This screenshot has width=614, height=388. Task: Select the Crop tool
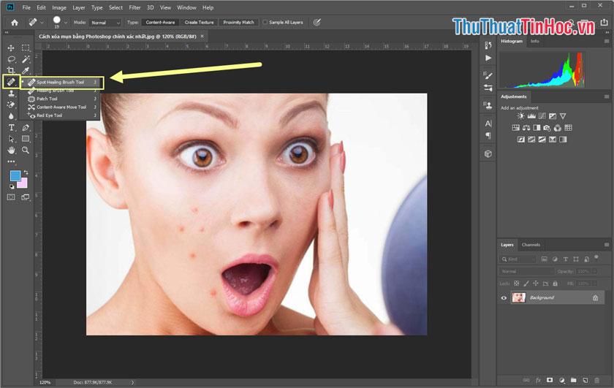(11, 70)
